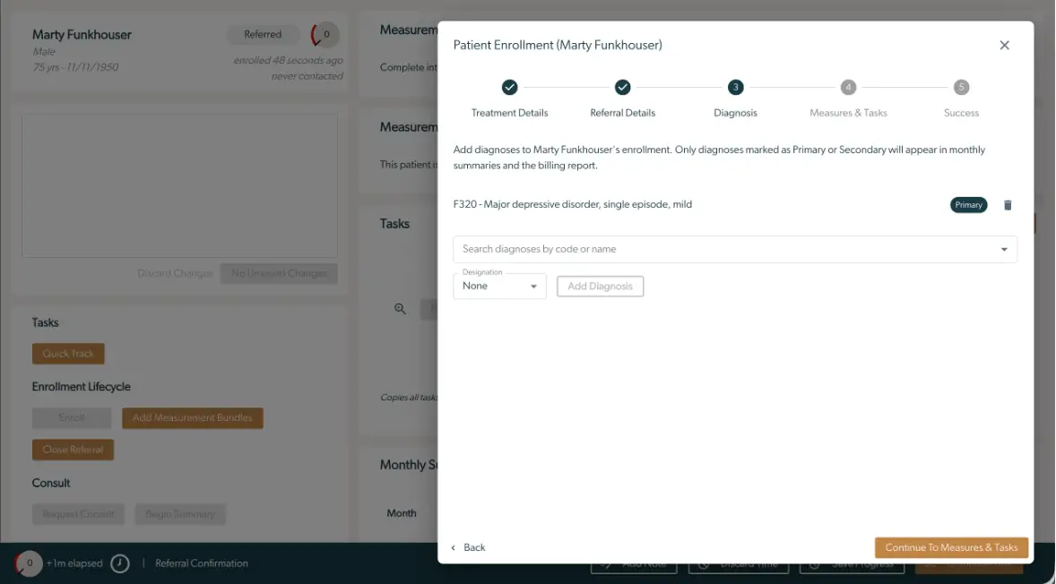The height and width of the screenshot is (584, 1056).
Task: Click the Back link
Action: 473,547
